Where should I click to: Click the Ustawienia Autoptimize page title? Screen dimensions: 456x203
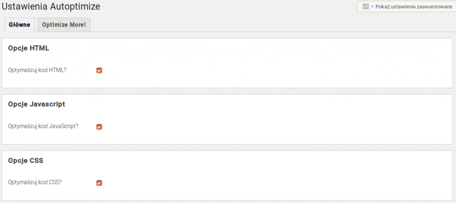[x=51, y=6]
